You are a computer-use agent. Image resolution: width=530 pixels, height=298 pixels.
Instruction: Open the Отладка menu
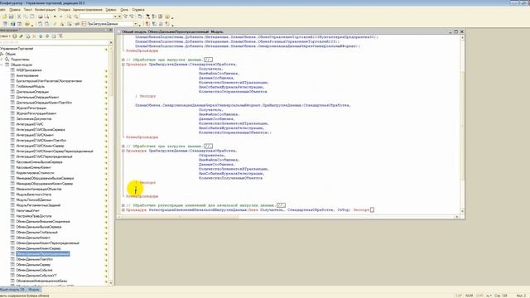point(65,10)
